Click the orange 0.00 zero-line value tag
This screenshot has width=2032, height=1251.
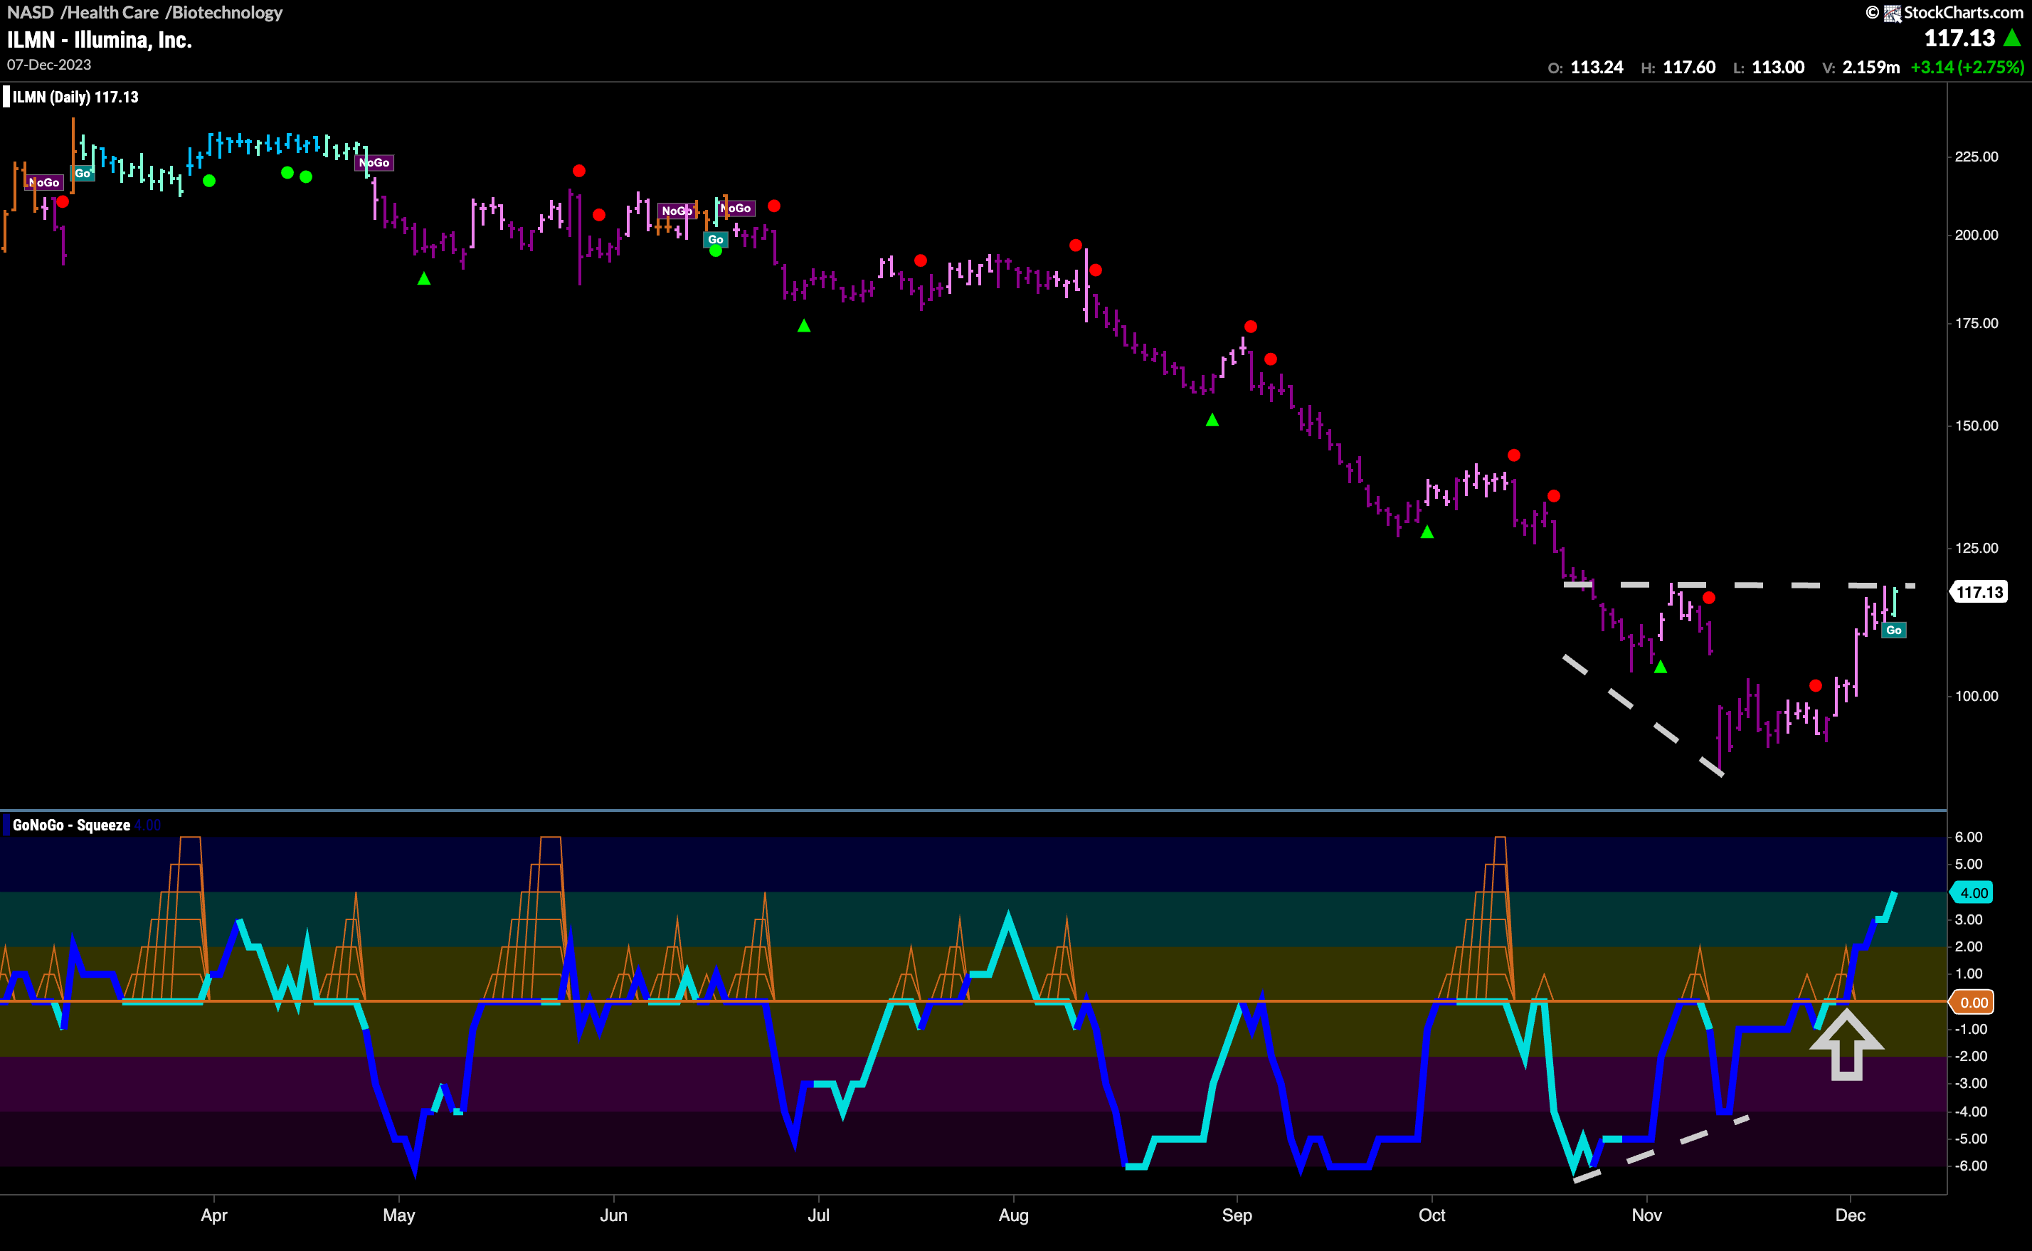[1972, 1002]
